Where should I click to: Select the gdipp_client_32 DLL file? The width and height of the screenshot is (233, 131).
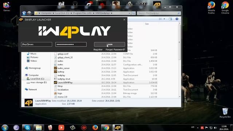pyautogui.click(x=65, y=57)
